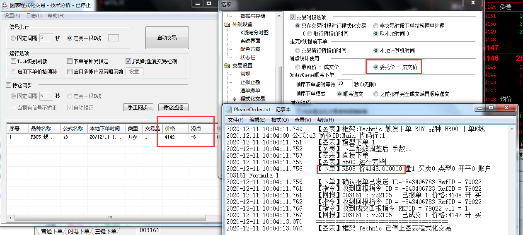
Task: Switch to 闪电下单 tab
Action: click(x=79, y=231)
